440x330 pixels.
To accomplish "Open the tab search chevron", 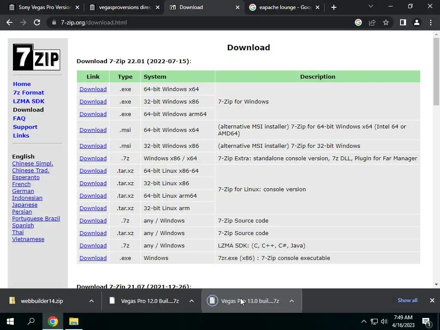I will [x=371, y=6].
